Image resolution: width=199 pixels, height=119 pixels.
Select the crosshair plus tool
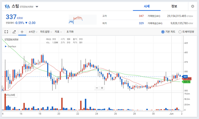(x=22, y=32)
